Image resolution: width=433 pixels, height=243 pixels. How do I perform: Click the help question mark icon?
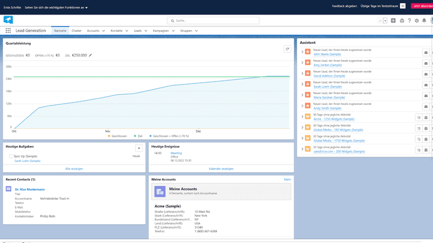click(x=410, y=20)
